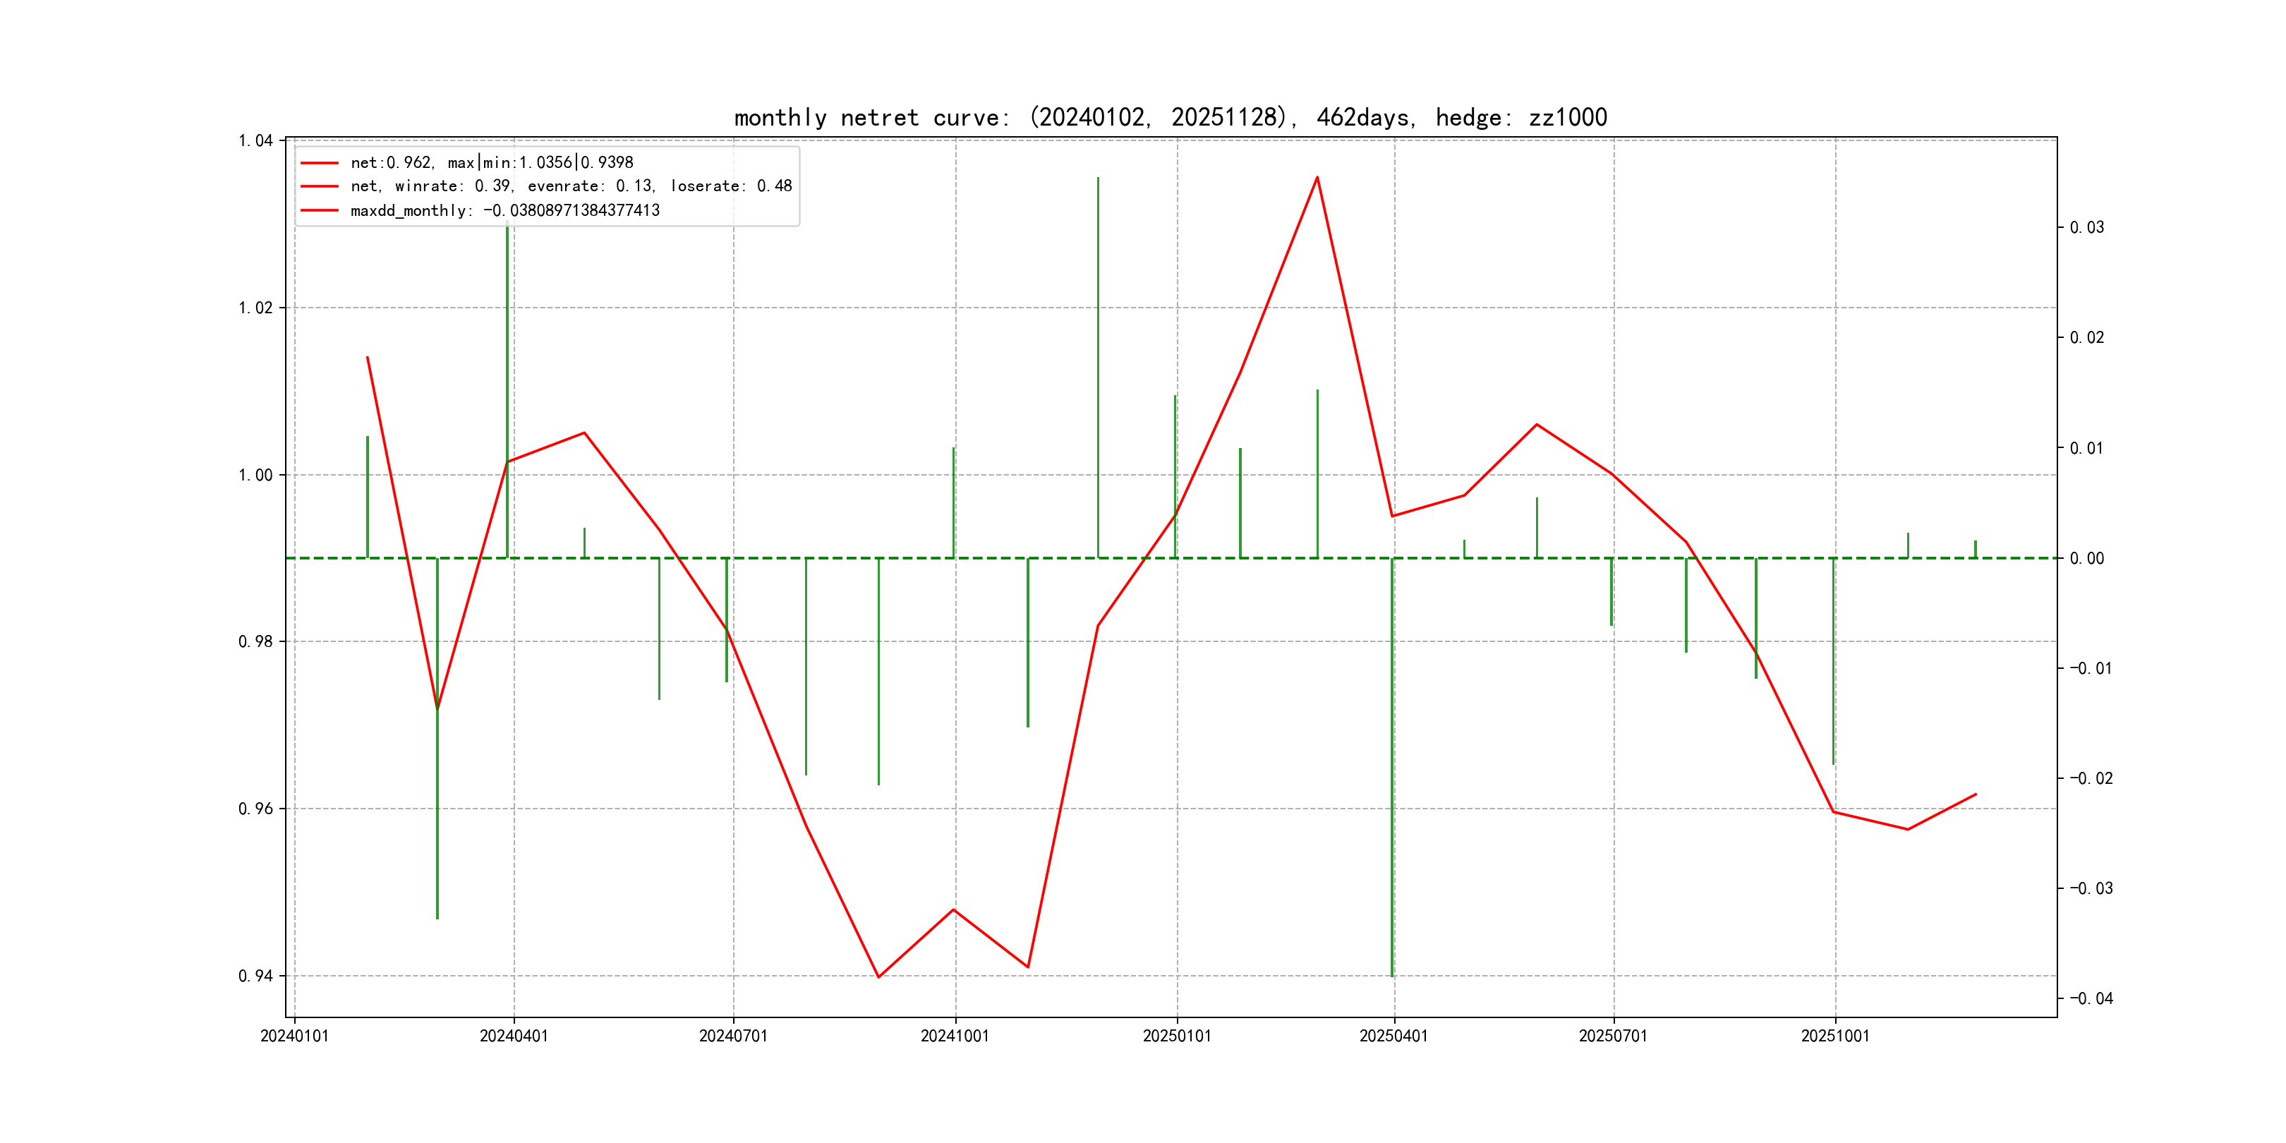This screenshot has height=1143, width=2286.
Task: Click the red curve's highest peak point
Action: 1317,178
